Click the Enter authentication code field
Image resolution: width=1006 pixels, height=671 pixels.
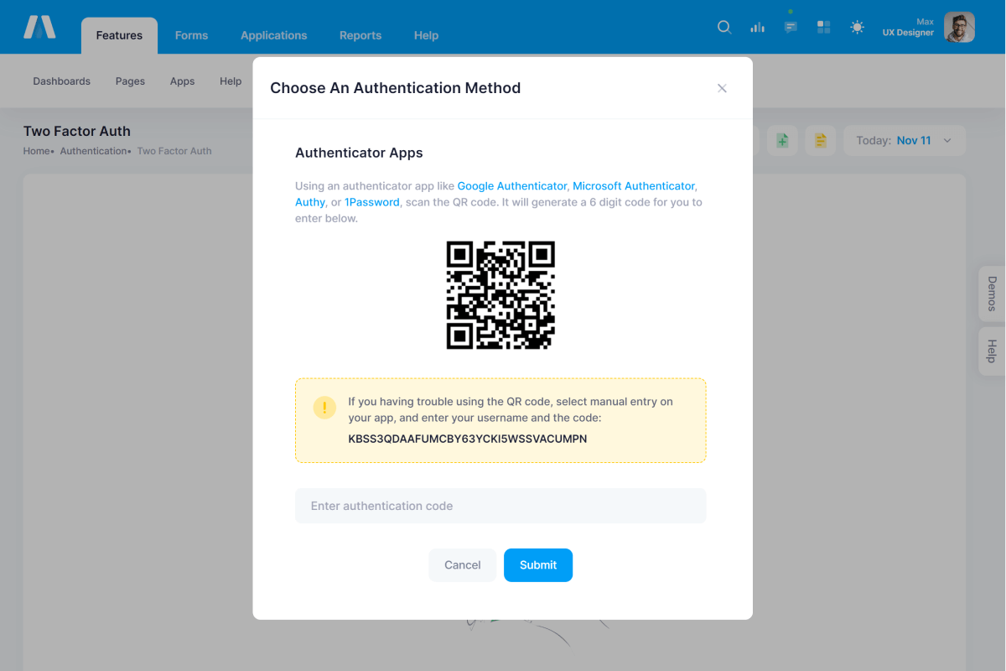[500, 506]
